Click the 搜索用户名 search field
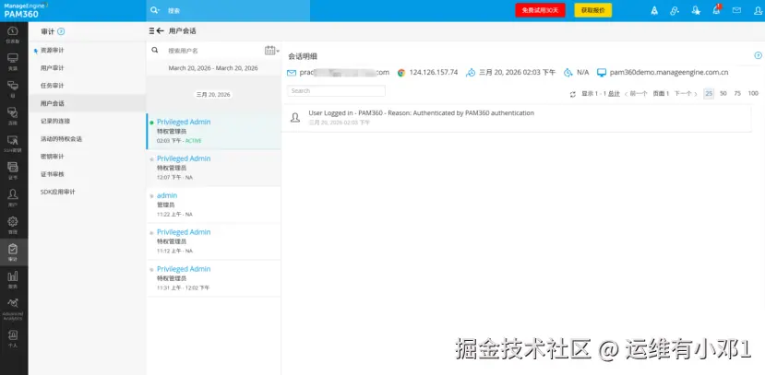The width and height of the screenshot is (765, 375). pos(214,50)
